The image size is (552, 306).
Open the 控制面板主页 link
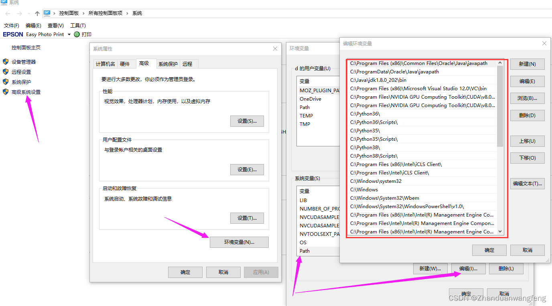tap(26, 48)
